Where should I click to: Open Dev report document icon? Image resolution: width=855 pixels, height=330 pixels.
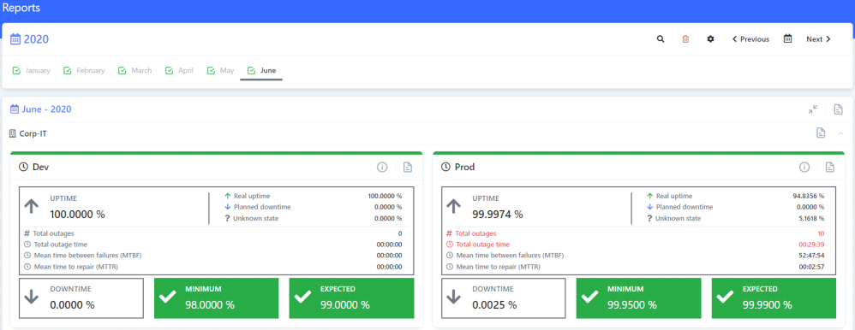click(408, 168)
